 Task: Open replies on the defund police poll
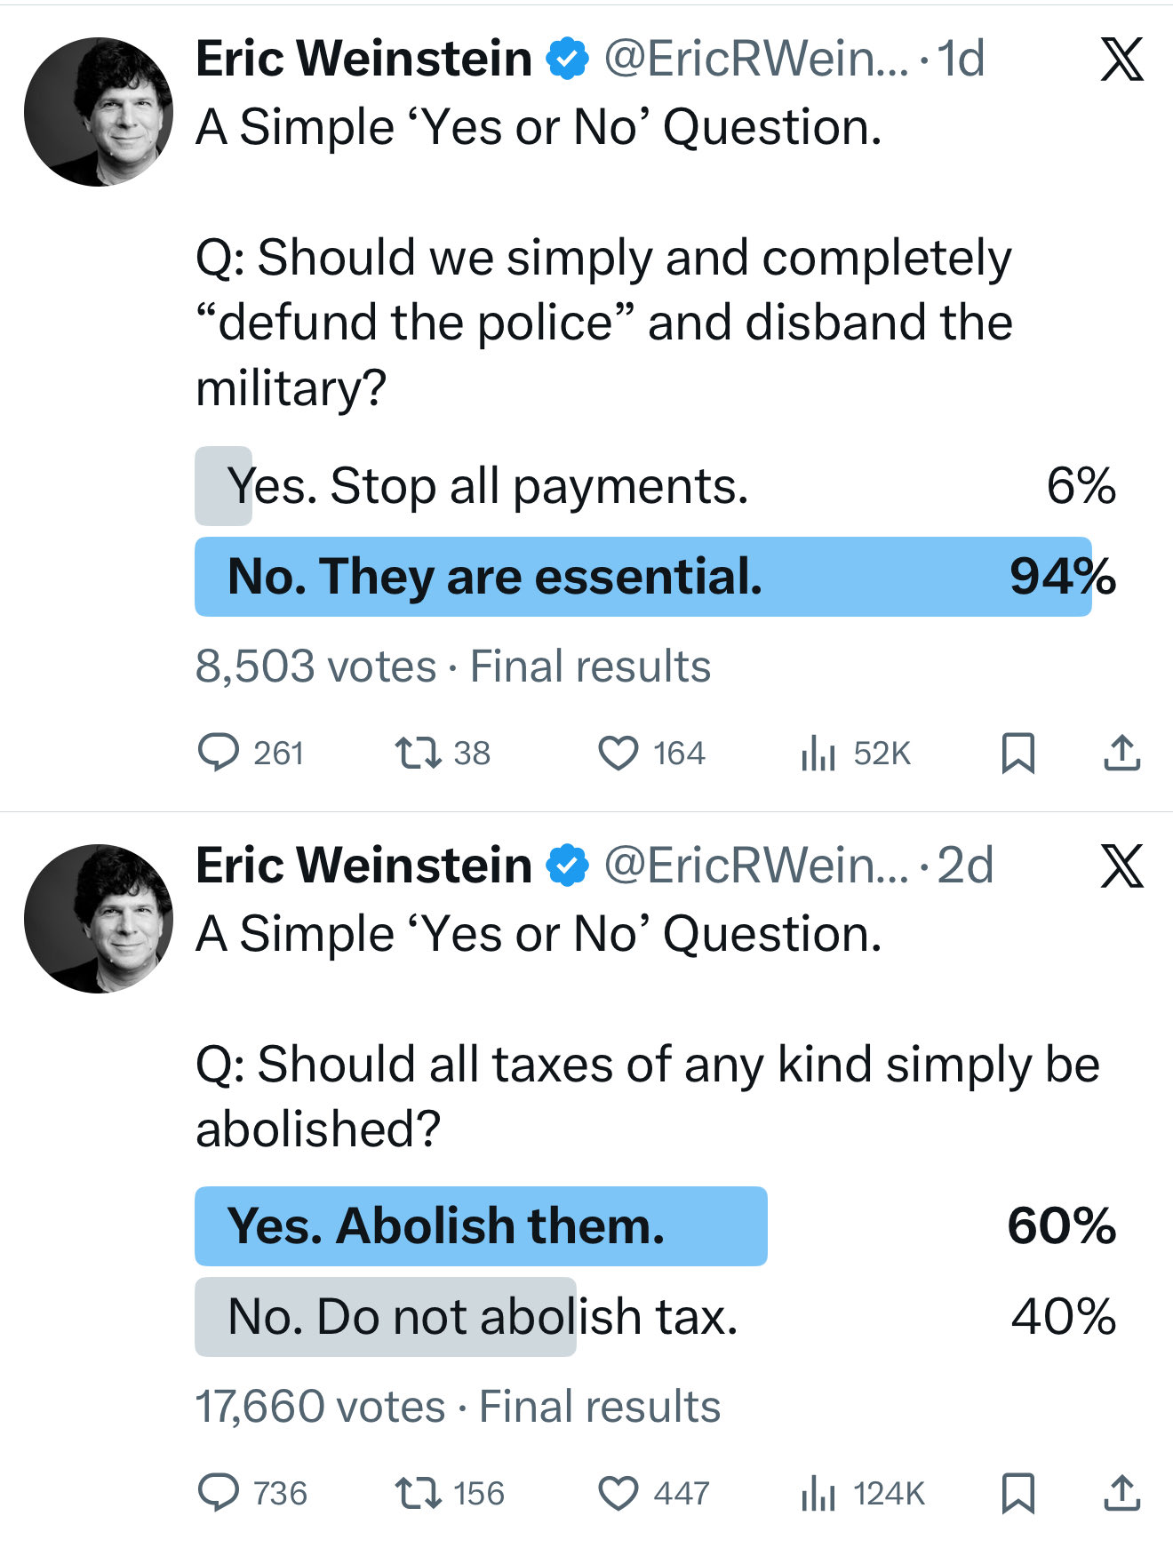[219, 753]
